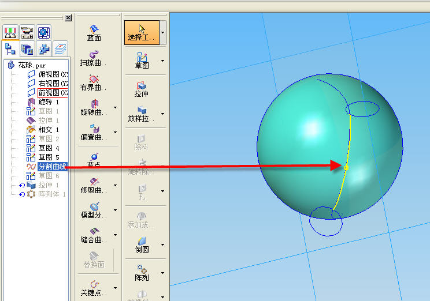Click the grayed 替换面 replace face tool
The width and height of the screenshot is (430, 301).
(94, 260)
